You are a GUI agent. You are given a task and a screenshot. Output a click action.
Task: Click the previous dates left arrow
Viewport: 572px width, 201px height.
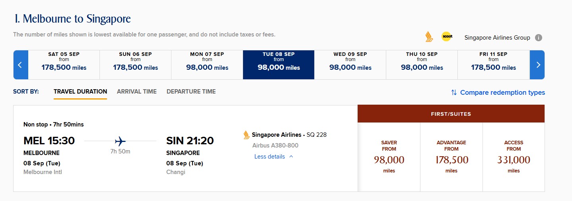[x=20, y=65]
